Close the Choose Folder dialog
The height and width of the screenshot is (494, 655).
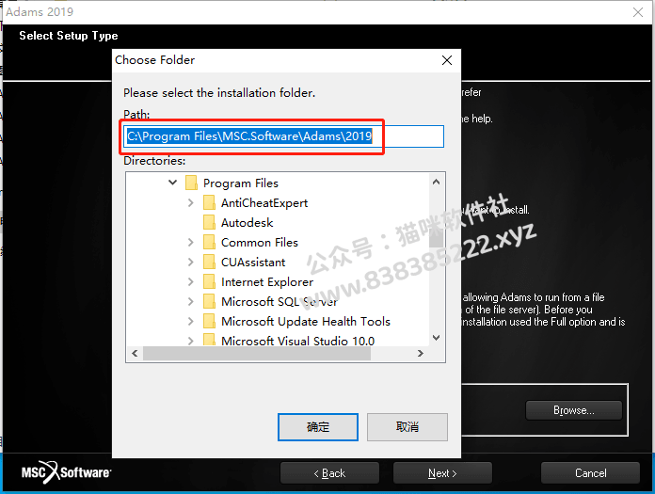tap(447, 60)
